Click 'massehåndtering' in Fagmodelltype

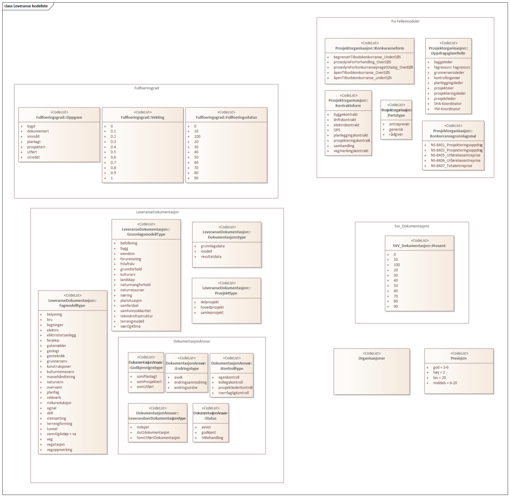61,377
